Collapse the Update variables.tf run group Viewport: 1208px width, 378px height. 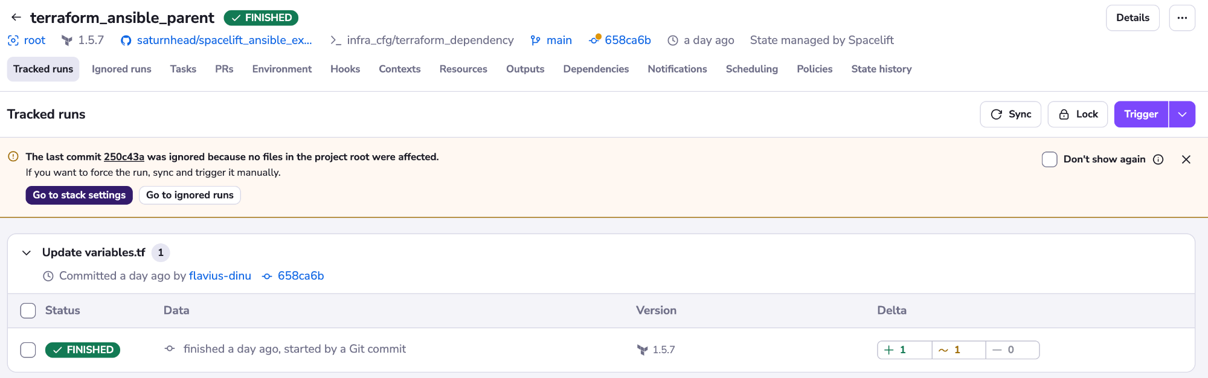pos(27,252)
